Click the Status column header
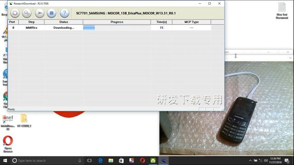The image size is (294, 165). click(x=63, y=22)
